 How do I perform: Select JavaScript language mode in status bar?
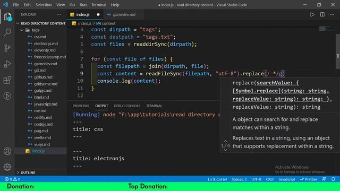coord(287,179)
